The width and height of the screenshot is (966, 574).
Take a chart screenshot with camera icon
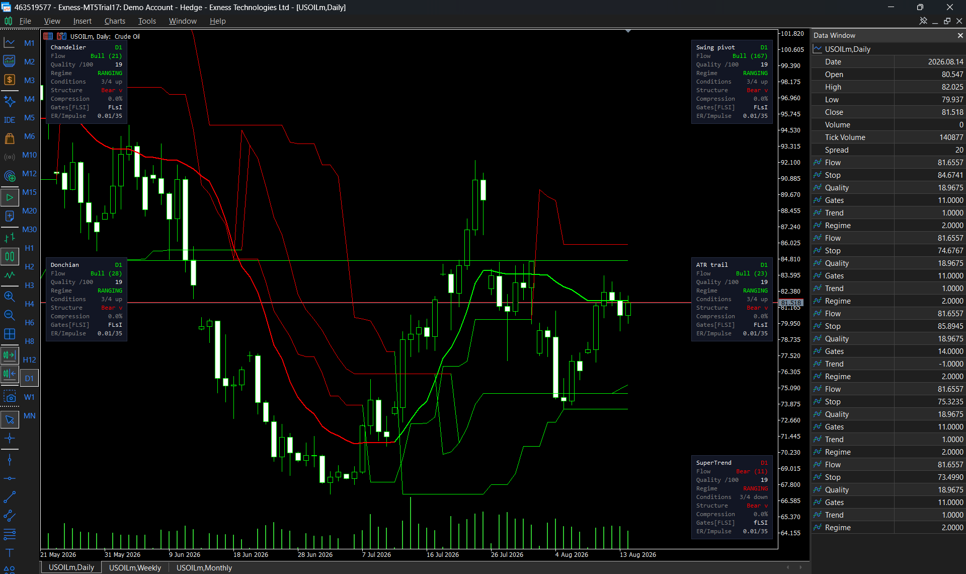point(10,397)
